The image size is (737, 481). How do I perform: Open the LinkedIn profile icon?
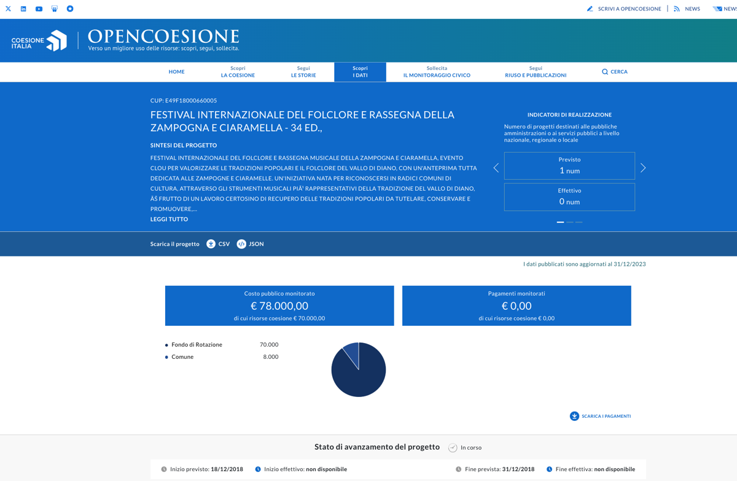tap(23, 9)
